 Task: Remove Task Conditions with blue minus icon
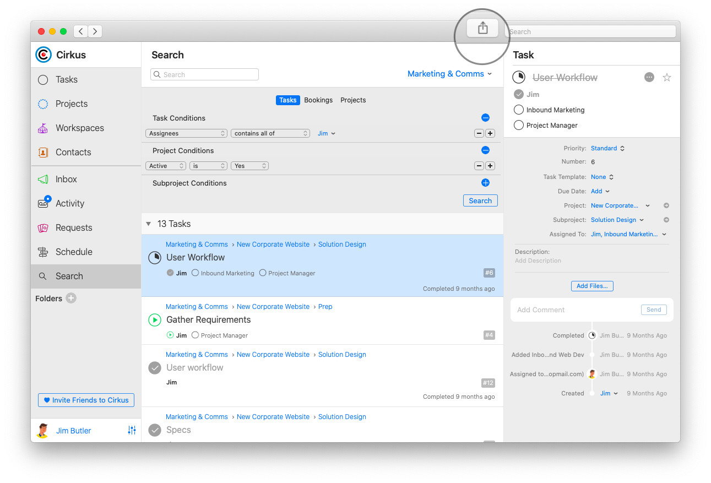pos(485,118)
